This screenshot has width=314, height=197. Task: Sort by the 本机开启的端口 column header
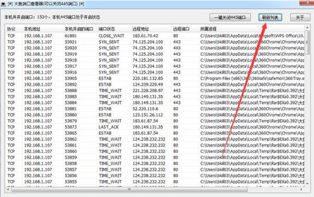pos(79,29)
